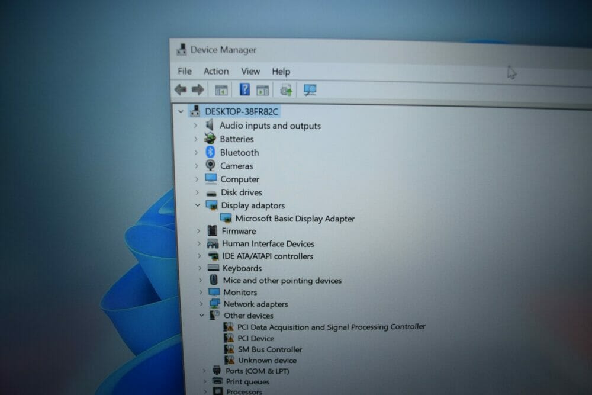The height and width of the screenshot is (395, 592).
Task: Expand Audio inputs and outputs
Action: 195,125
